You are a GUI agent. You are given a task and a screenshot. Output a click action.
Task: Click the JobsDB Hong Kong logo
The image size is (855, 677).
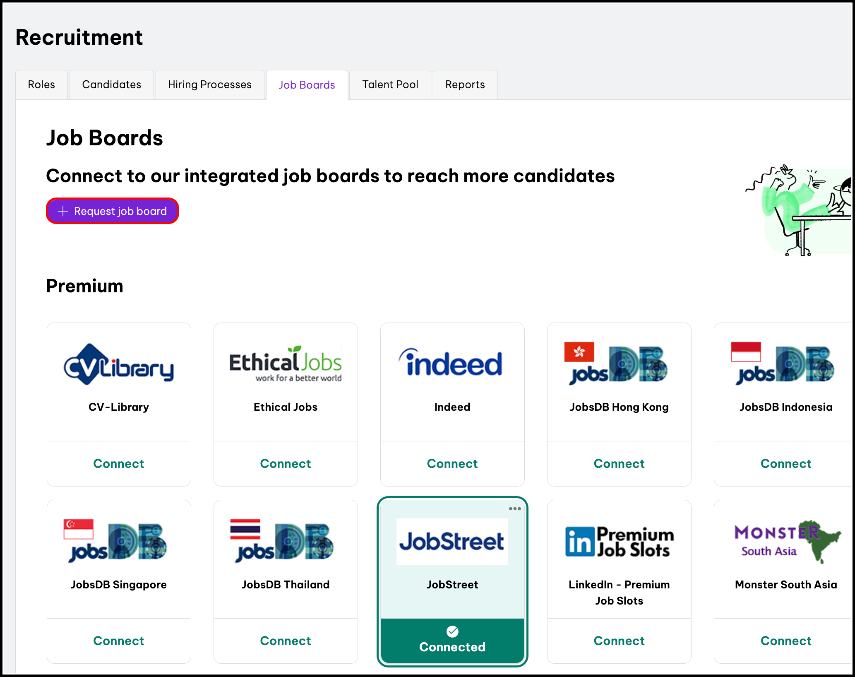click(x=617, y=364)
